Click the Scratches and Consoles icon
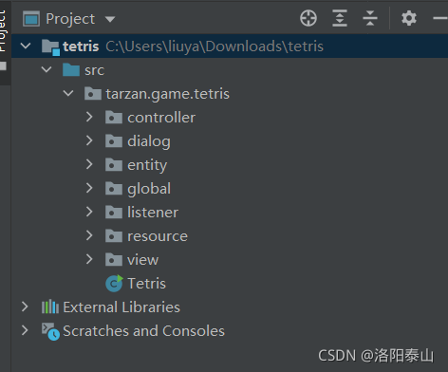448x372 pixels. 50,331
